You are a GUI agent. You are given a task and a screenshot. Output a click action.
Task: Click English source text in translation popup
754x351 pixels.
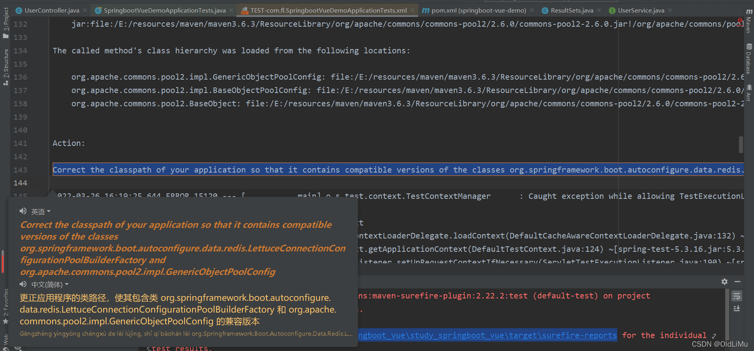point(183,248)
